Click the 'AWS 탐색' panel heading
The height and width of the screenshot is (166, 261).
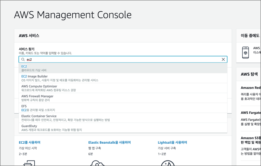pos(249,74)
